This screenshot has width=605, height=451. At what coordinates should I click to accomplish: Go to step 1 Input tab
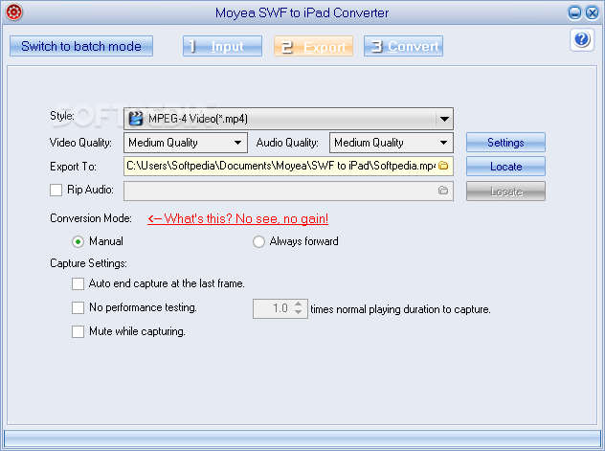coord(223,46)
